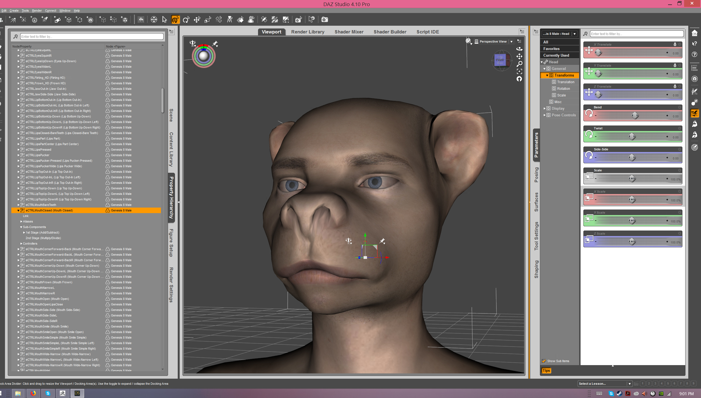Image resolution: width=701 pixels, height=398 pixels.
Task: Click the render camera icon in toolbar
Action: pos(324,20)
